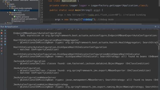Click the Dump Threads icon in Run toolbar
Screen dimensions: 160x90
(1, 39)
